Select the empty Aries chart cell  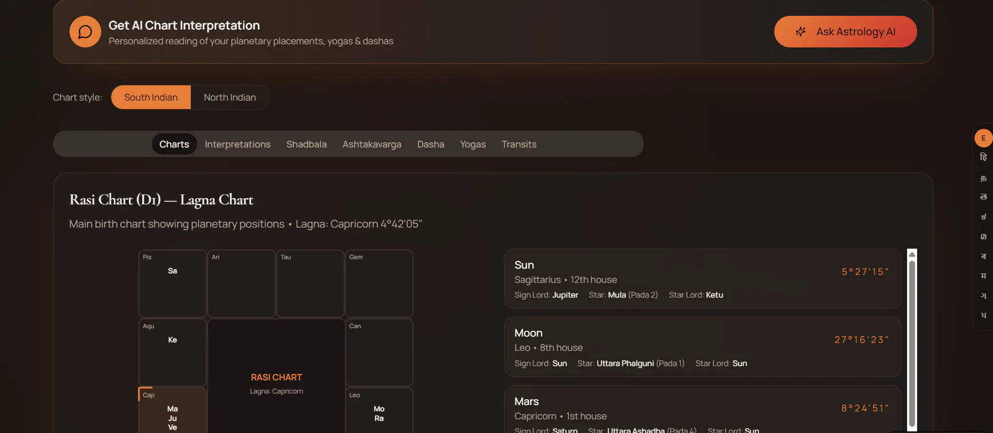pyautogui.click(x=241, y=283)
